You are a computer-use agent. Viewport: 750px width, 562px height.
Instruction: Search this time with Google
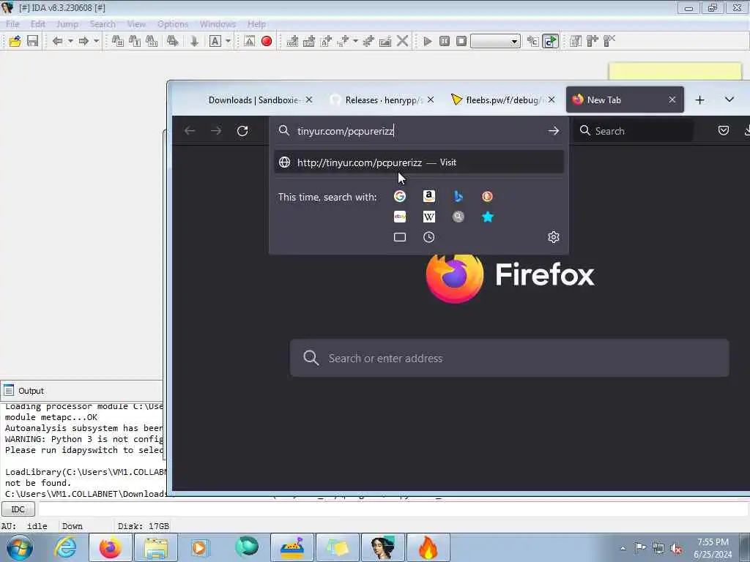[x=400, y=196]
